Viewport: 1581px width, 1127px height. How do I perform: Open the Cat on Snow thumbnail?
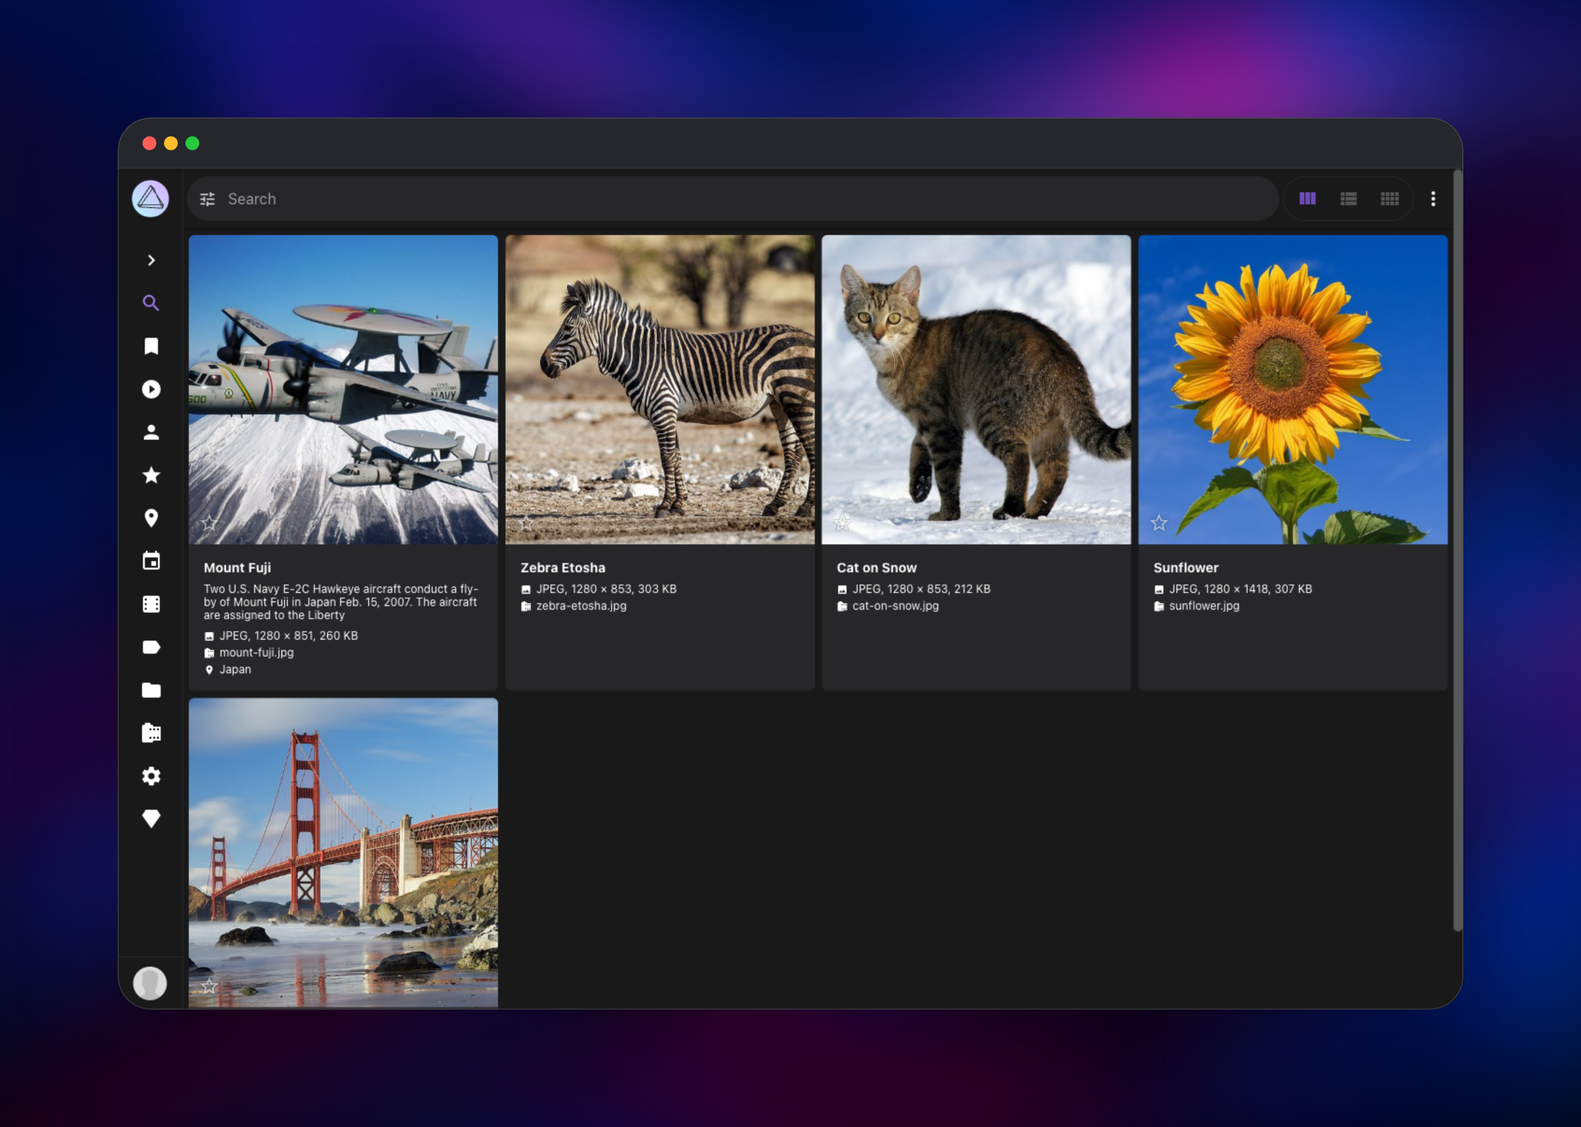coord(976,389)
